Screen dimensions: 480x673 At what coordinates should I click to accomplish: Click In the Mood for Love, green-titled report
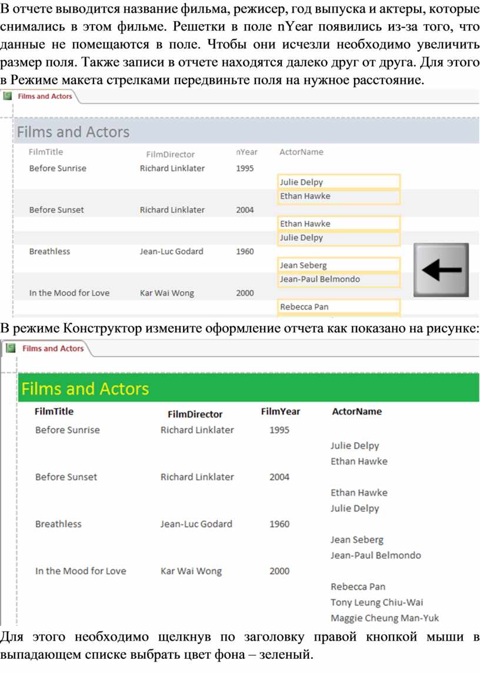click(81, 571)
